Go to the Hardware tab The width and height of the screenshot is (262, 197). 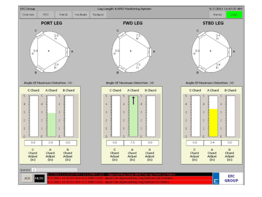click(x=81, y=15)
